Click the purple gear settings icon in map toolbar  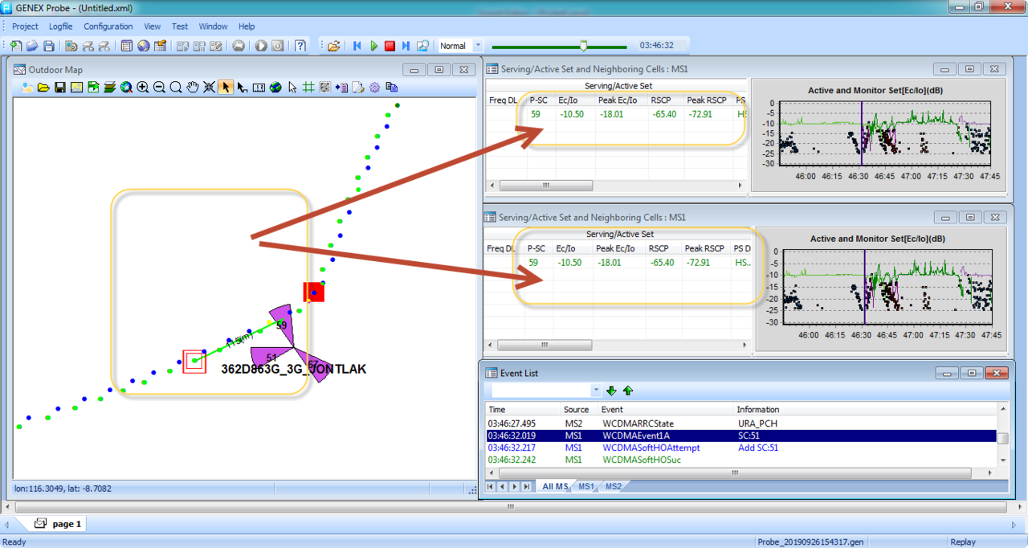pos(374,87)
